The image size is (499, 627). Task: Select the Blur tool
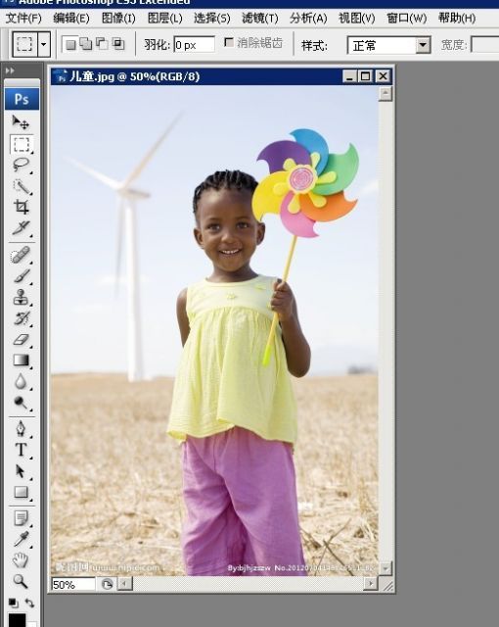click(21, 382)
